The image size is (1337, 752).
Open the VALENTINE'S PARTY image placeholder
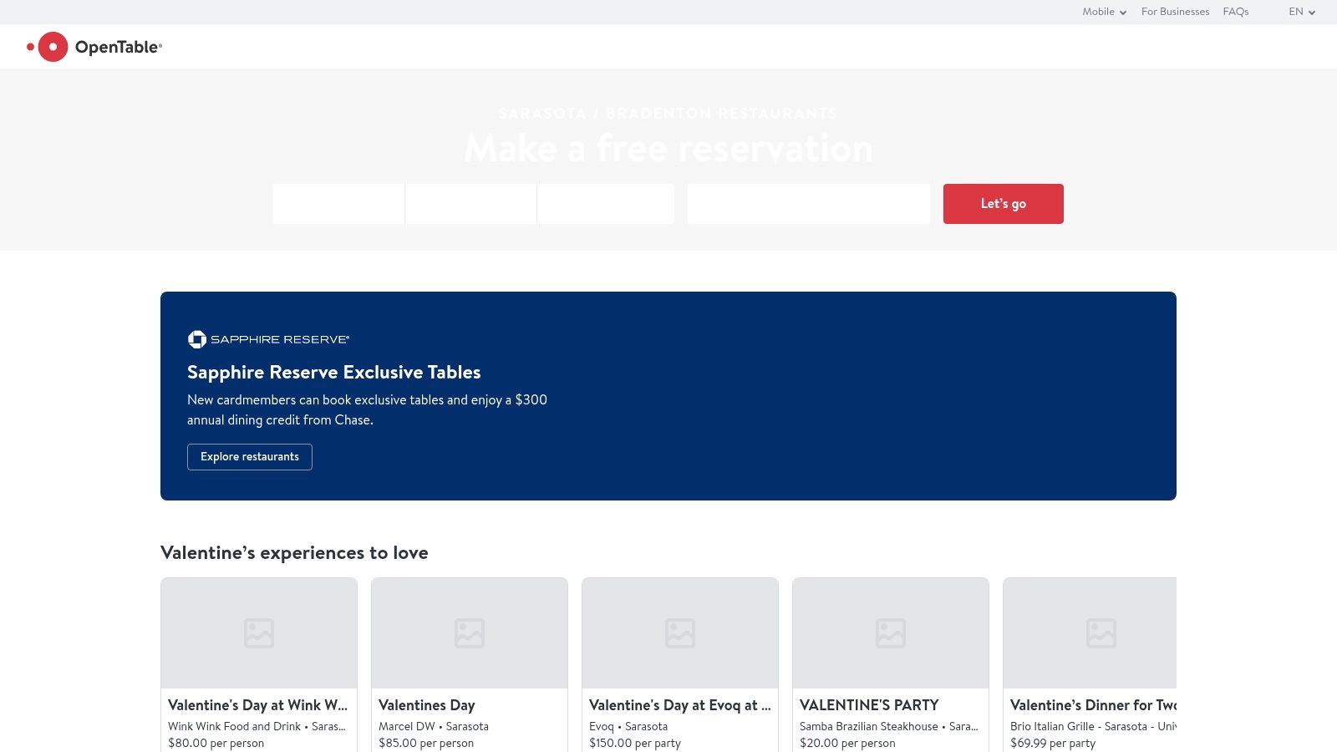(x=891, y=633)
